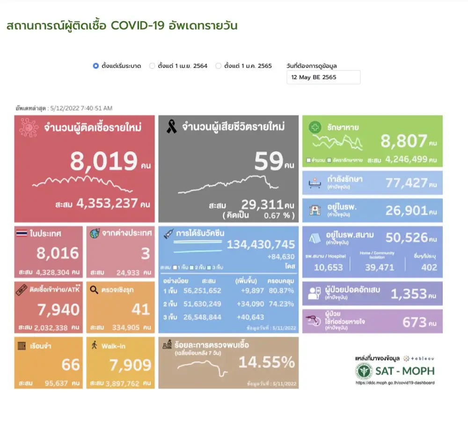
Task: Select 'ตั้งแต่ 1 เม.ย. 2564' radio option
Action: [x=152, y=66]
